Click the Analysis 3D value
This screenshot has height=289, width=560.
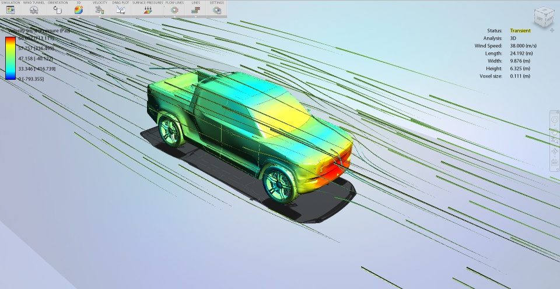click(513, 38)
